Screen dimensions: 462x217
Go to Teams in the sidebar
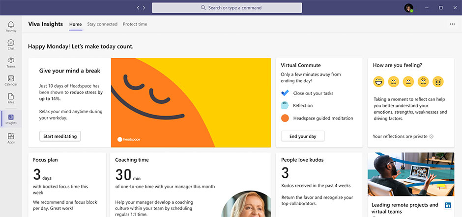coord(11,62)
